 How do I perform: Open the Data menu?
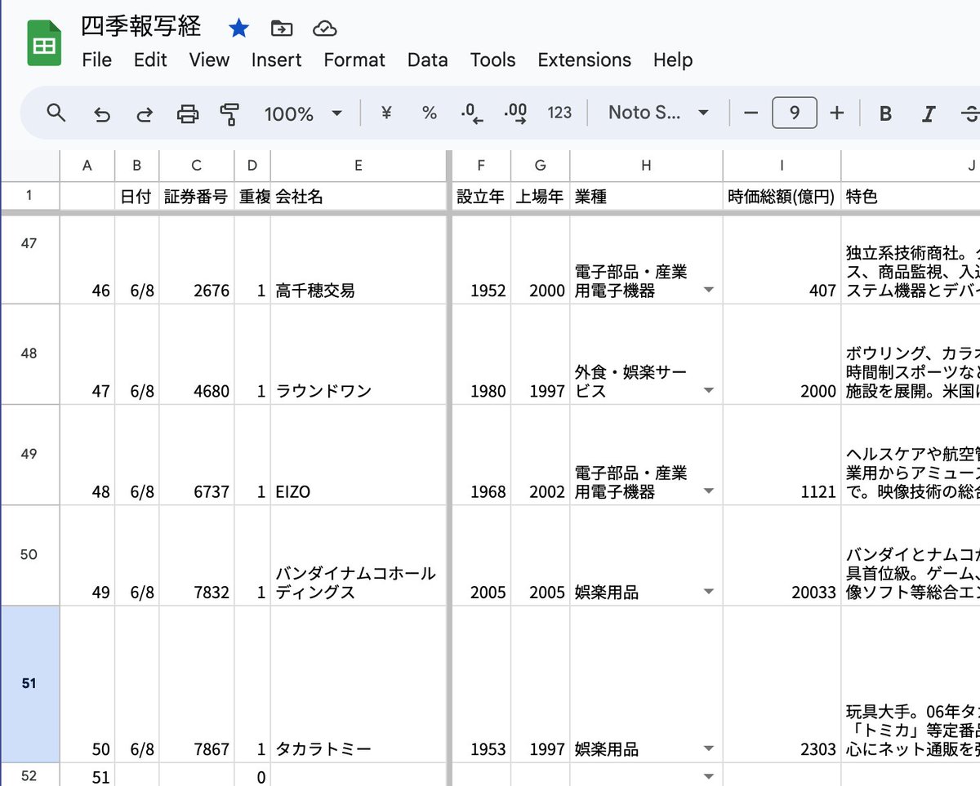tap(426, 60)
